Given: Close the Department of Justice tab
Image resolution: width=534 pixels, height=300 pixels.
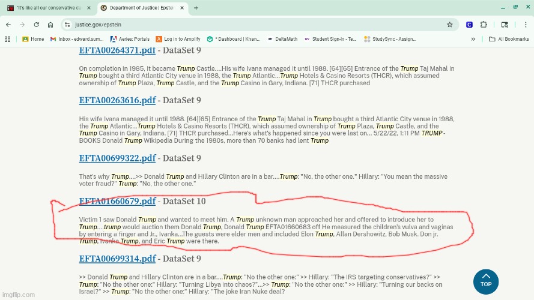Looking at the screenshot, I should 184,8.
